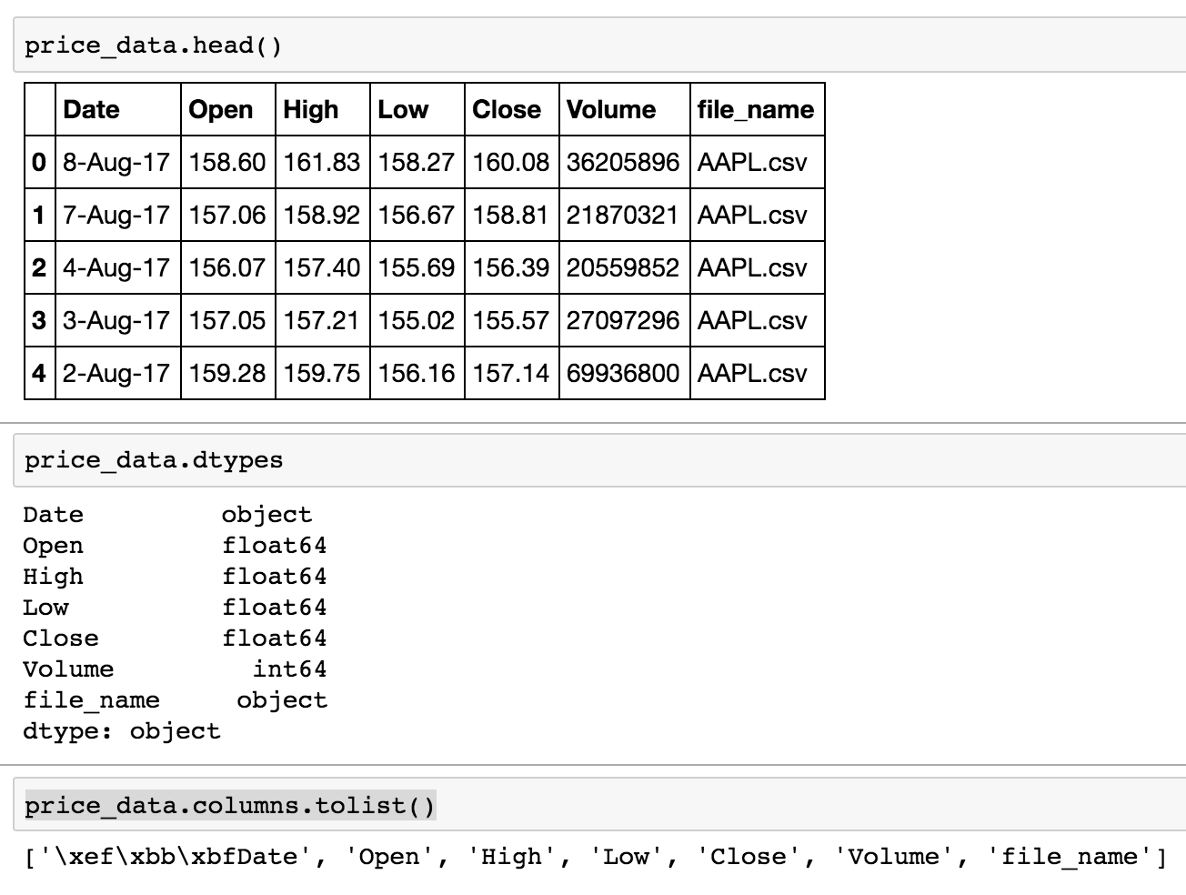
Task: Select the 8-Aug-17 date cell
Action: coord(116,163)
